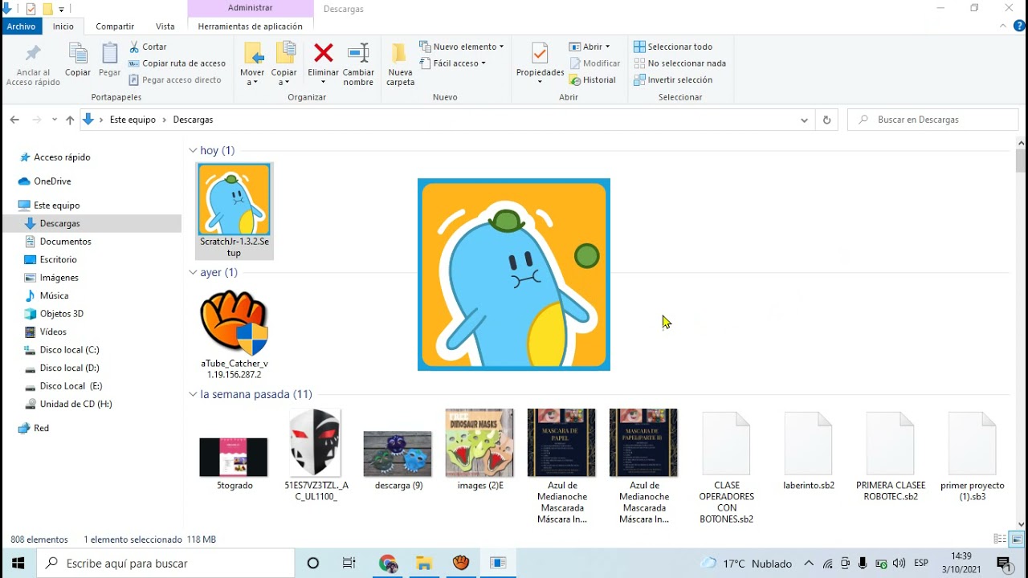Open Chrome from the taskbar
This screenshot has width=1028, height=578.
(x=388, y=564)
